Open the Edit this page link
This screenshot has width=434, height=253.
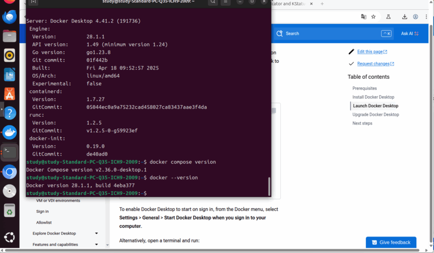(372, 52)
